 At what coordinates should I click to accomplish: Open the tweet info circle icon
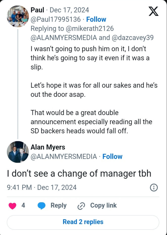(x=154, y=188)
